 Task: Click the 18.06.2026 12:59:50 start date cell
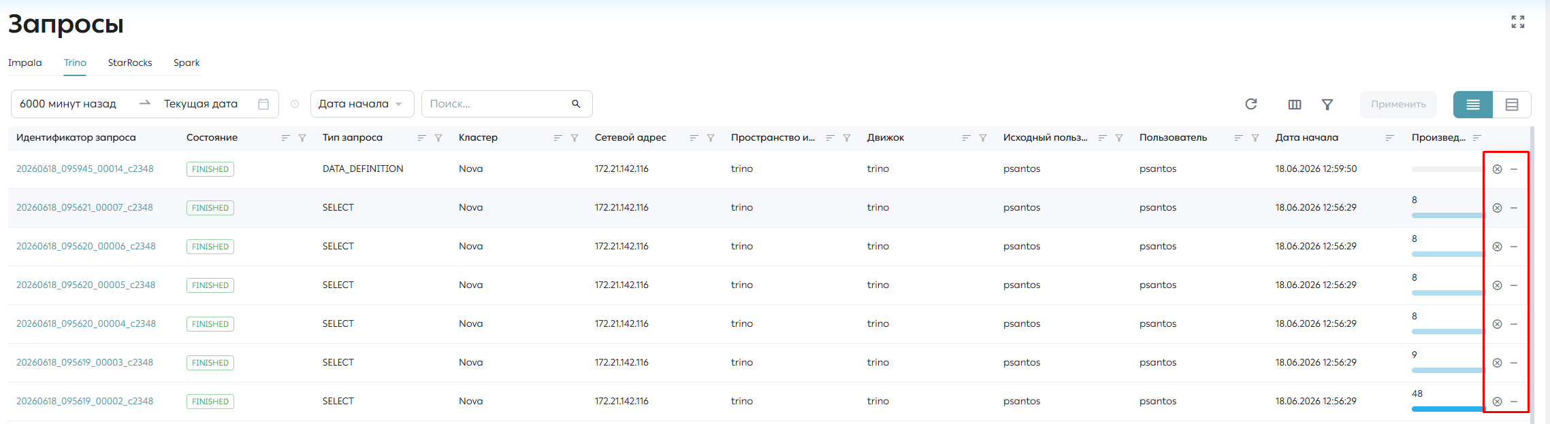(1316, 169)
